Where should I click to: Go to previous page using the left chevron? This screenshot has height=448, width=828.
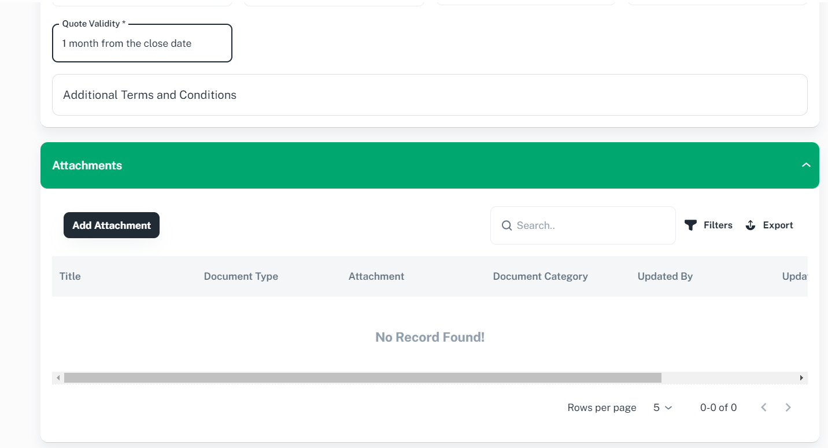[x=764, y=408]
